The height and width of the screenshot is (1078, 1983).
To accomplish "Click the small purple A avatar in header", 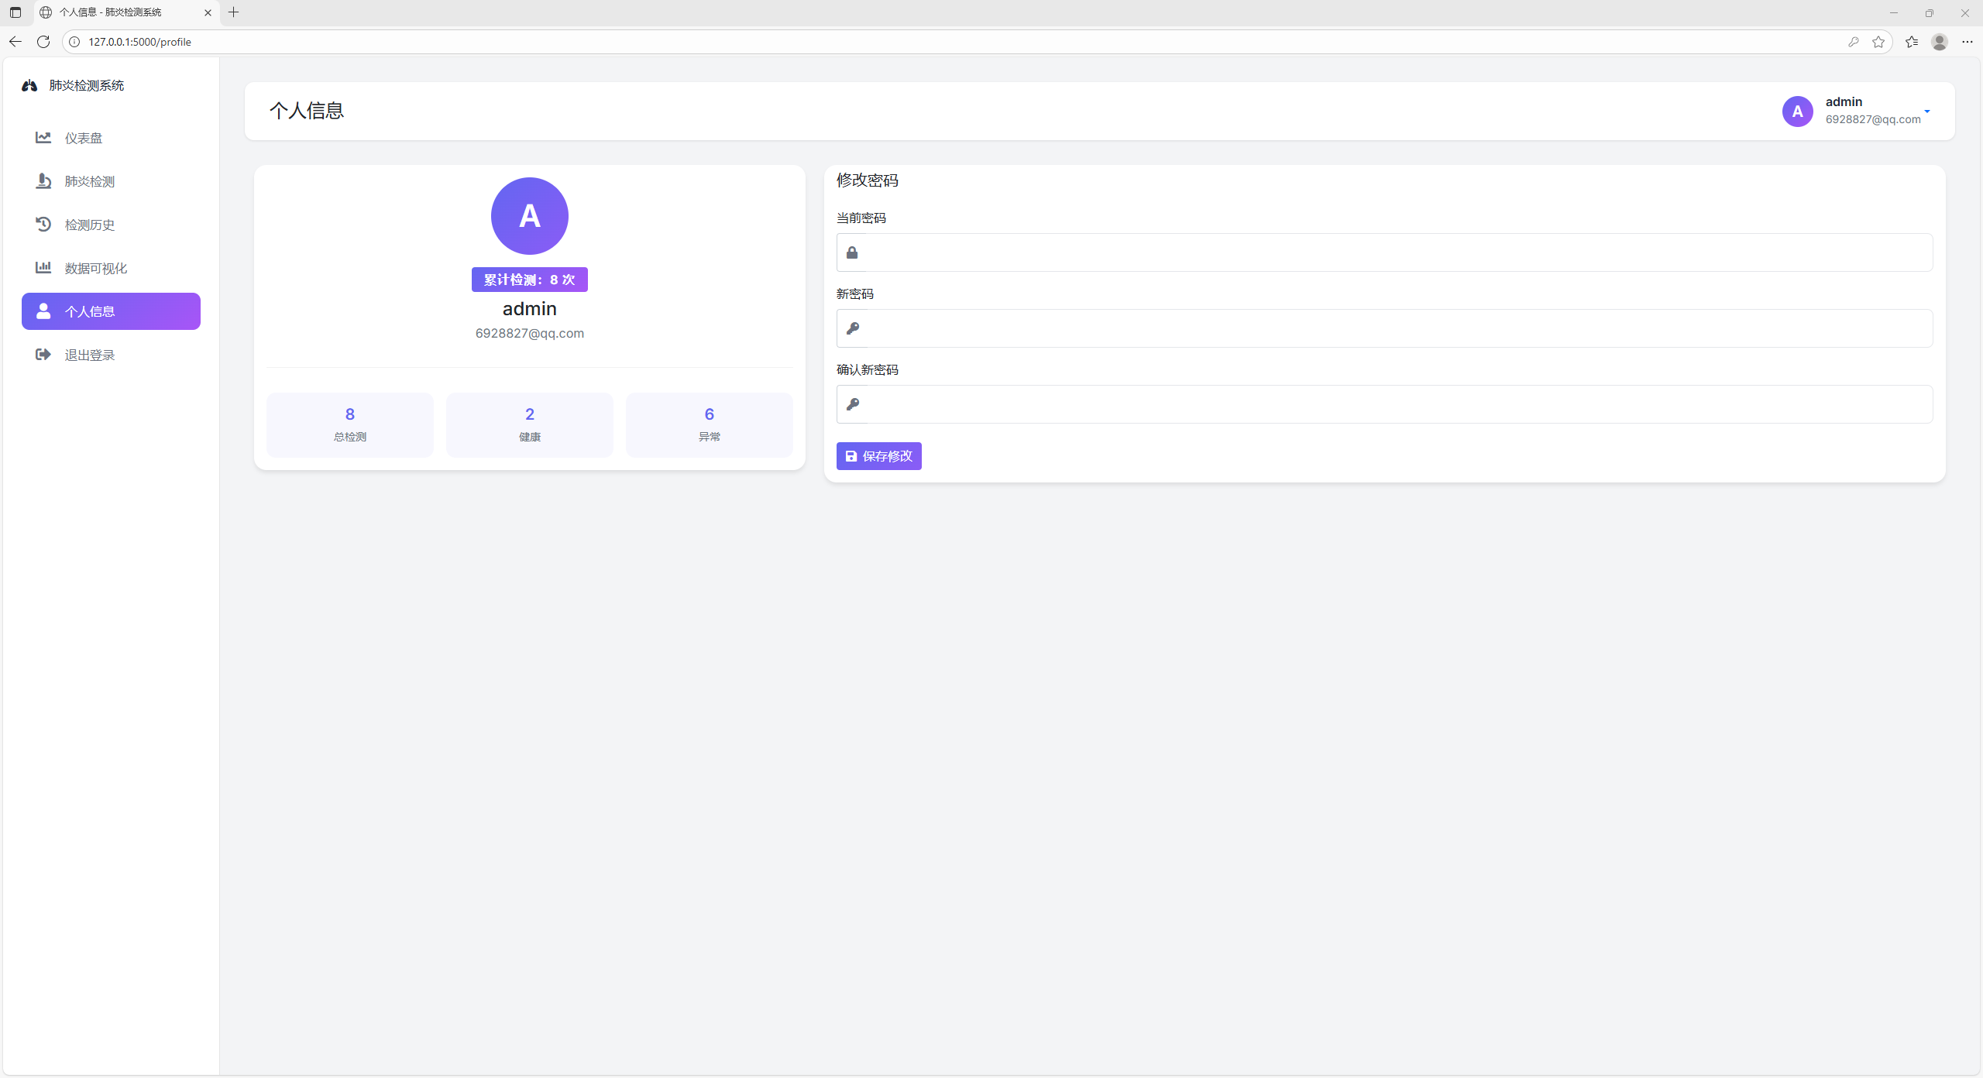I will (x=1797, y=112).
